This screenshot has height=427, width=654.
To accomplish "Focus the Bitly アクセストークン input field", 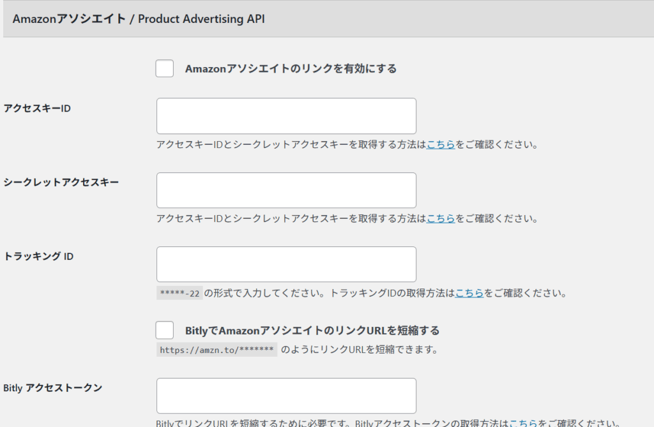I will click(x=286, y=395).
